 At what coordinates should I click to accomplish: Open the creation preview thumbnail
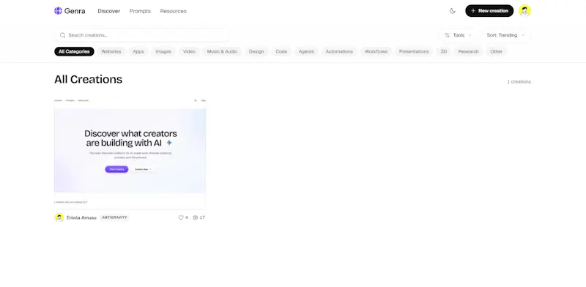[130, 152]
